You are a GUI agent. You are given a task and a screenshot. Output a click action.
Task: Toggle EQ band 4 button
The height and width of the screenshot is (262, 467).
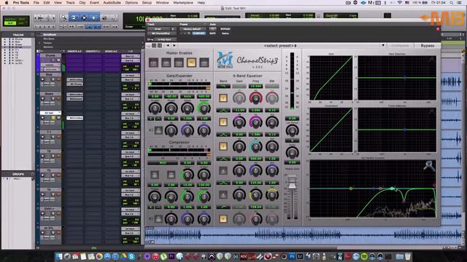223,170
